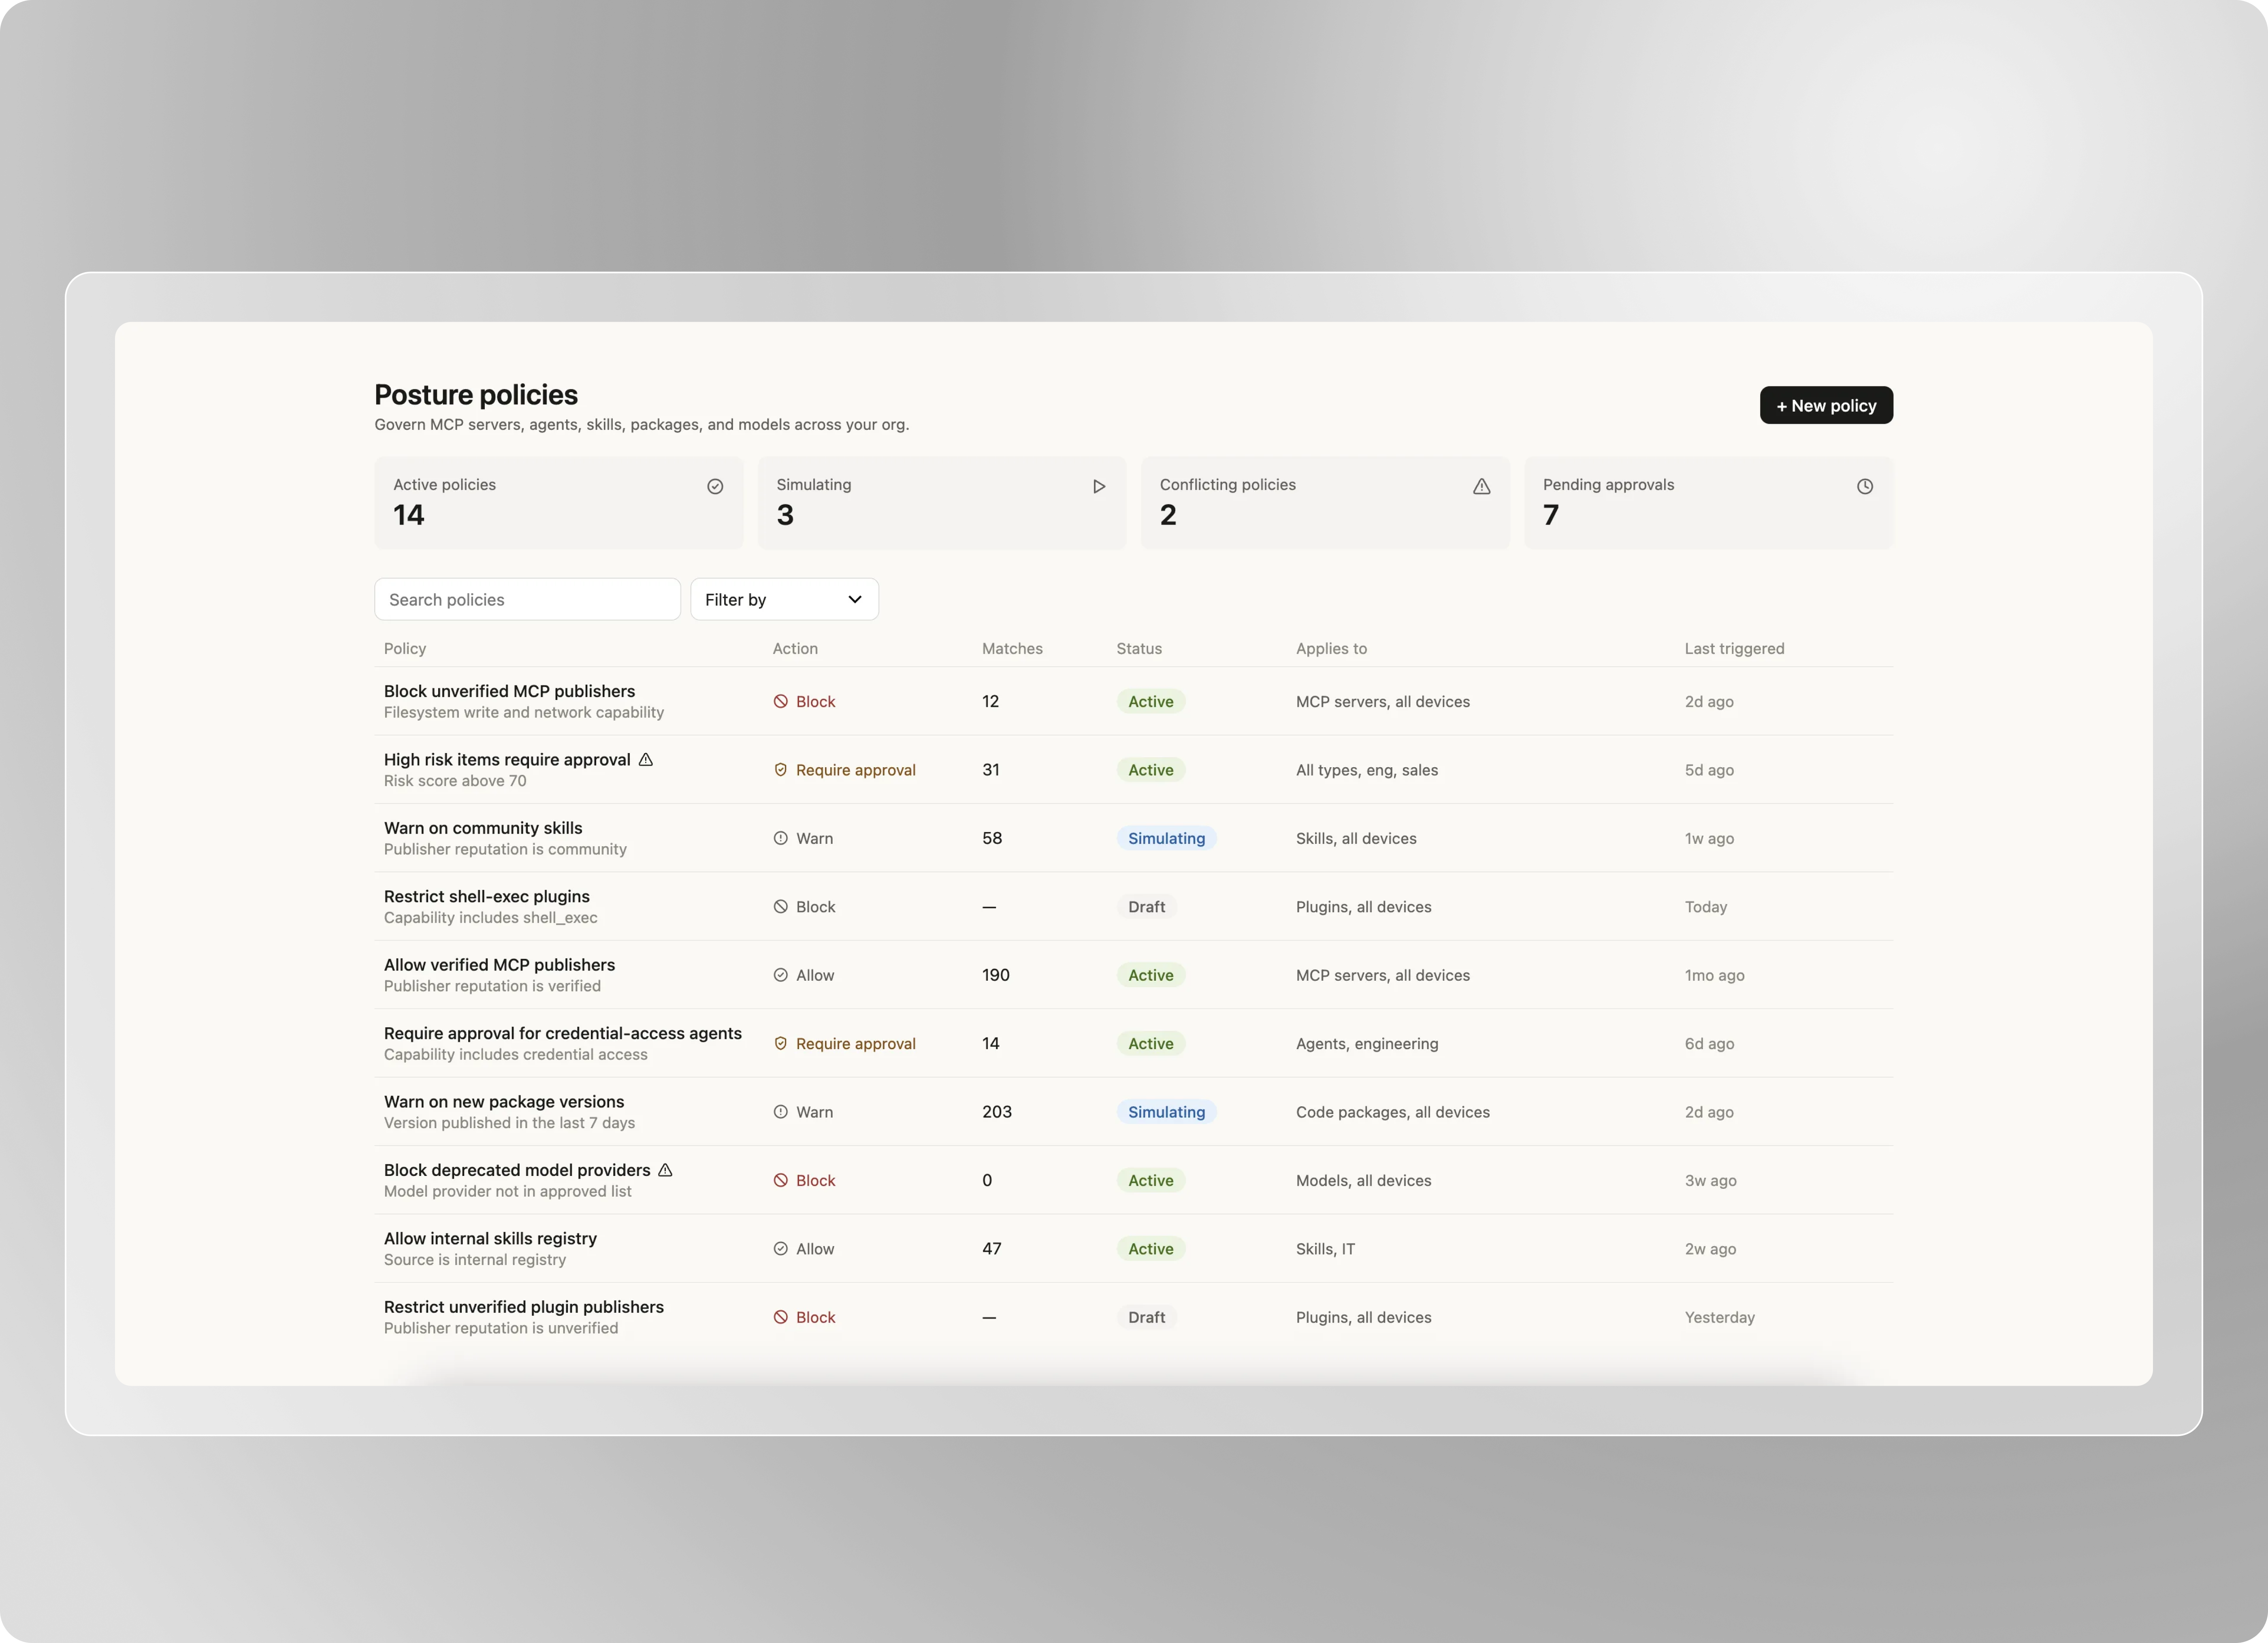Click Block icon in Block unverified MCP publishers row

pyautogui.click(x=780, y=701)
